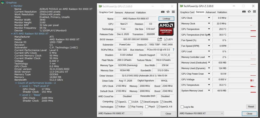Image resolution: width=260 pixels, height=118 pixels.
Task: Click the BIOS export share icon
Action: pyautogui.click(x=160, y=39)
